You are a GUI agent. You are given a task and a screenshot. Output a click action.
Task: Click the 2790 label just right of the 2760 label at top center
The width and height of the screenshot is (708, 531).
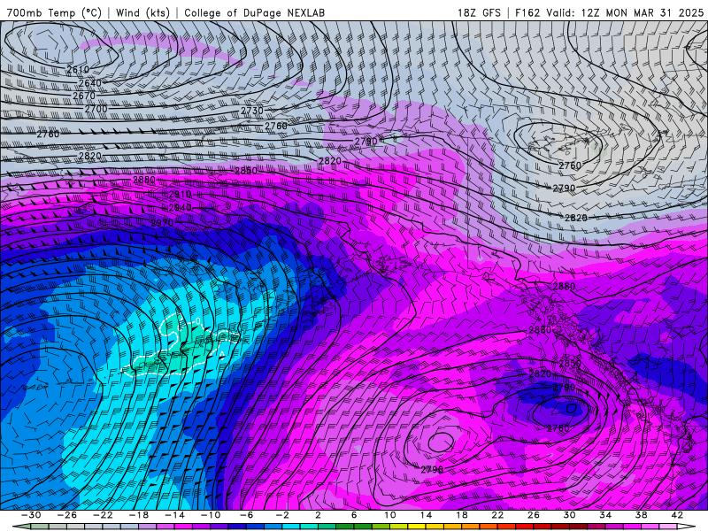(x=366, y=142)
